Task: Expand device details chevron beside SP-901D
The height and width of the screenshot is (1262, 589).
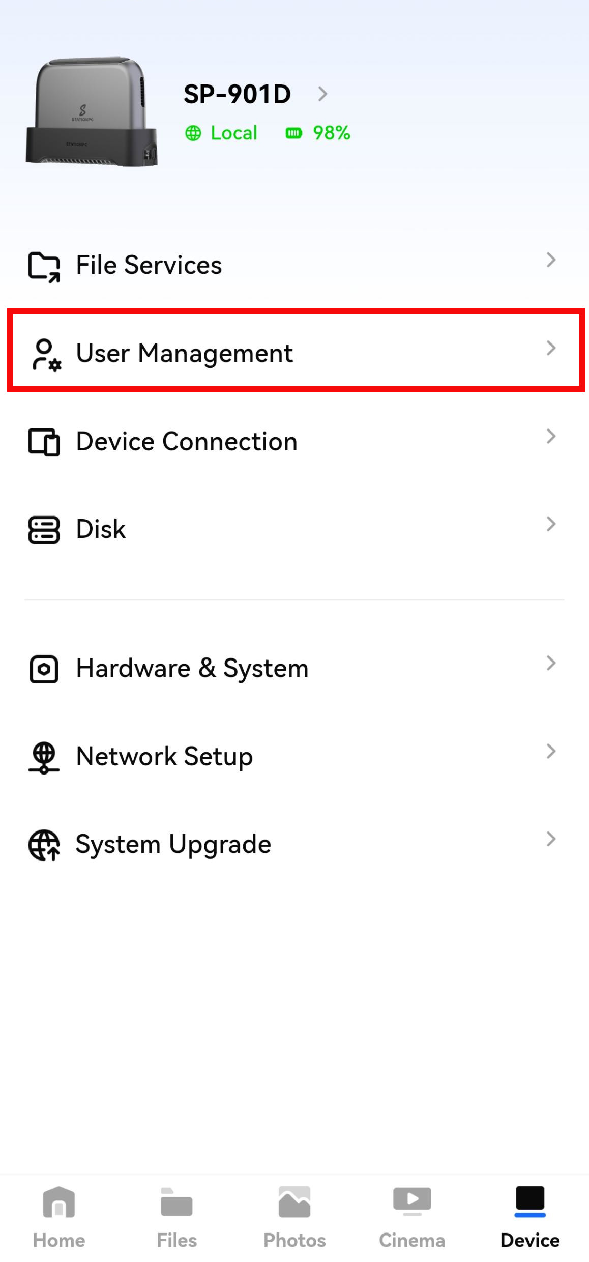Action: click(x=322, y=94)
